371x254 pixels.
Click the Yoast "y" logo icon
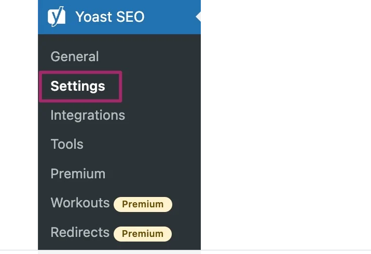tap(57, 16)
